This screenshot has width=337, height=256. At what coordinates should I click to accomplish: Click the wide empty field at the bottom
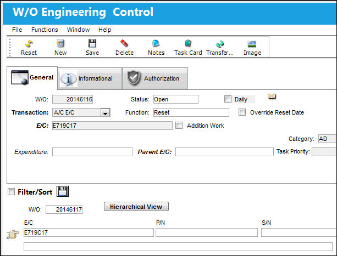[178, 247]
